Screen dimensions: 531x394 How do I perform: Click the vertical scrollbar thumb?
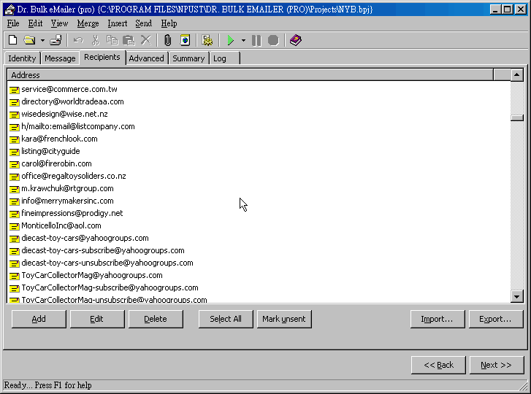517,117
